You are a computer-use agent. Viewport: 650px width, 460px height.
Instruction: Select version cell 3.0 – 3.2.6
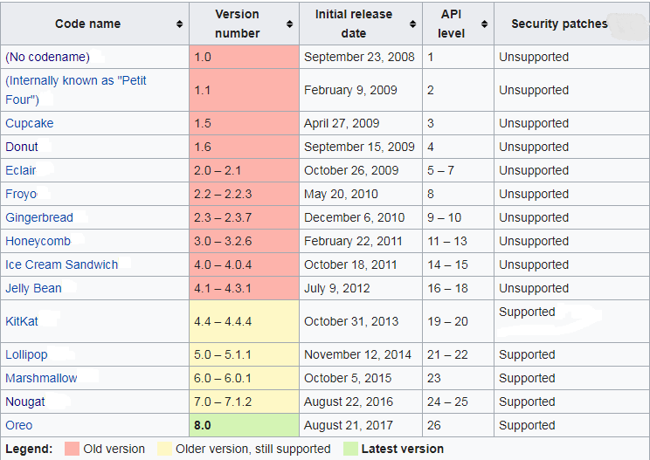point(244,241)
